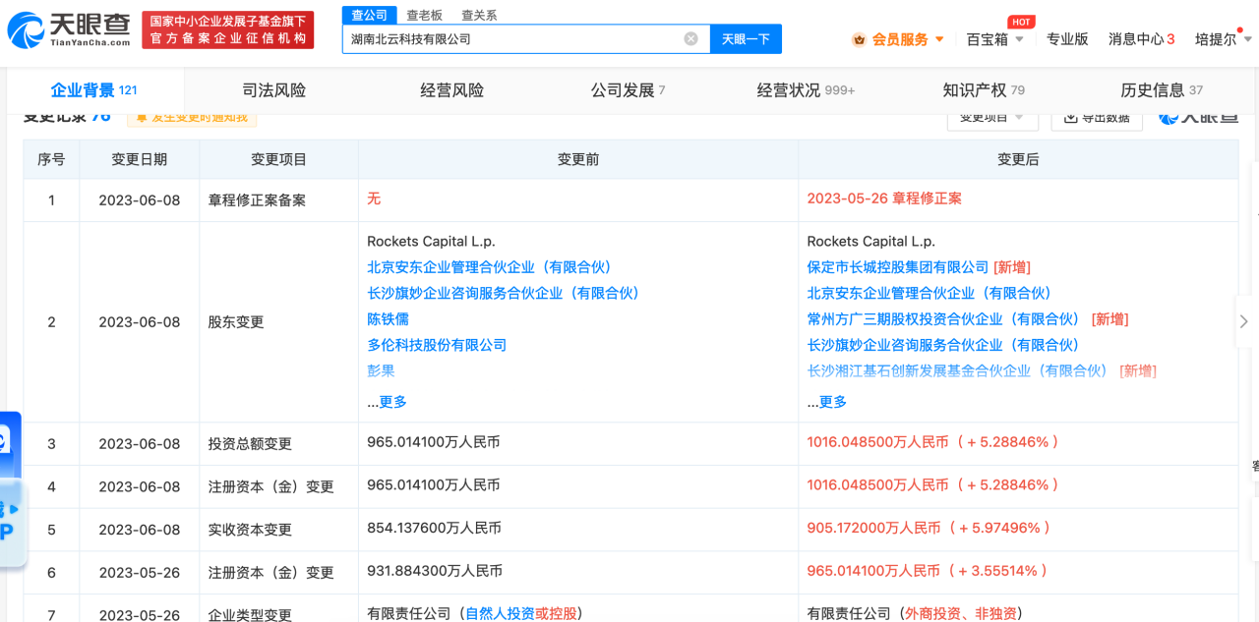The width and height of the screenshot is (1259, 622).
Task: Click the floating app widget on left edge
Action: click(12, 488)
